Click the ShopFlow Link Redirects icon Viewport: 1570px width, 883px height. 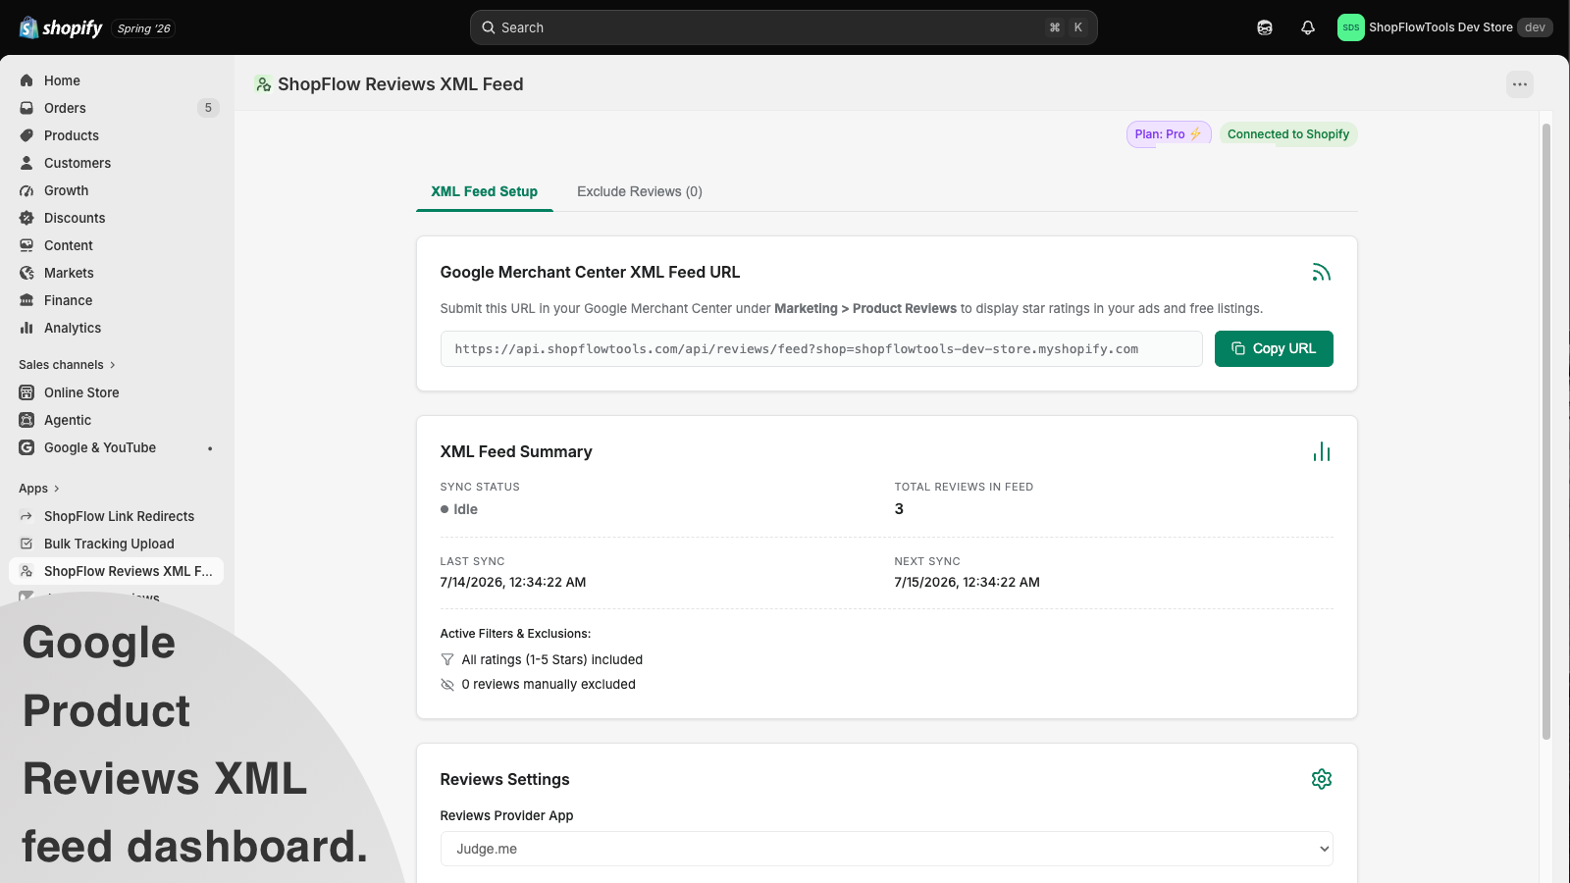click(26, 516)
